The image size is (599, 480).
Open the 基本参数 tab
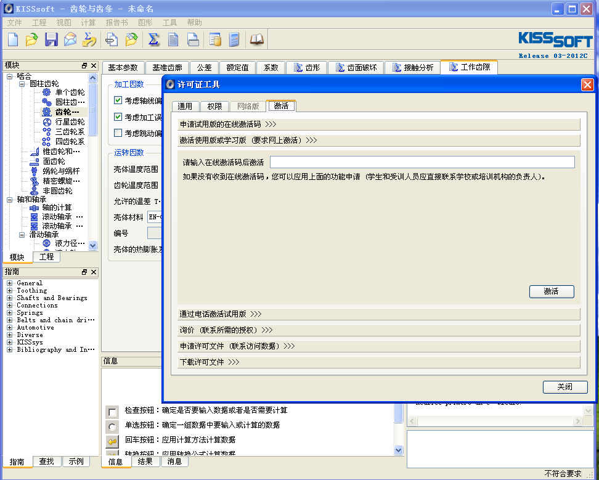[123, 68]
